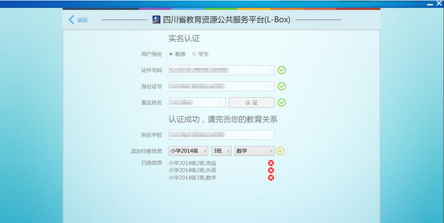This screenshot has width=444, height=223.
Task: Click the 认证成功,请完善您的教育关系 message
Action: coord(223,119)
